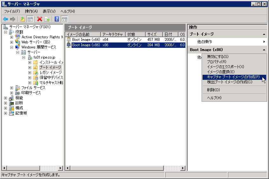Click the tree pane horizontal scrollbar thumb
269x179 pixels.
[24, 168]
